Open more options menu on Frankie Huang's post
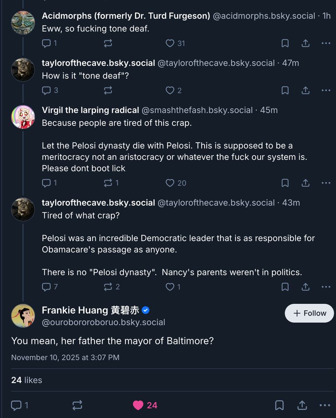This screenshot has height=418, width=336. (325, 405)
